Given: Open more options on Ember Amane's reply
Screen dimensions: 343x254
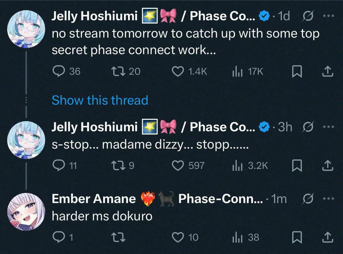Looking at the screenshot, I should [330, 199].
